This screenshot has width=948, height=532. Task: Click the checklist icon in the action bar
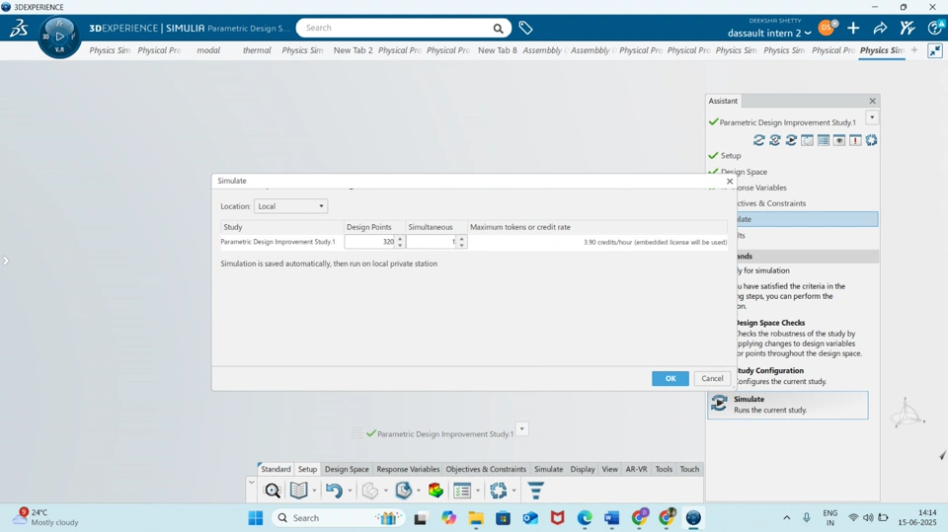(x=462, y=491)
